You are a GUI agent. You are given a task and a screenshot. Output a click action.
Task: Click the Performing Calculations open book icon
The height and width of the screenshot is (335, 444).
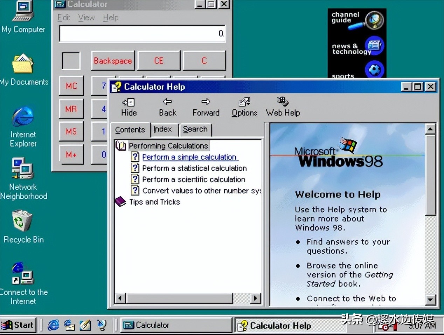[x=121, y=146]
